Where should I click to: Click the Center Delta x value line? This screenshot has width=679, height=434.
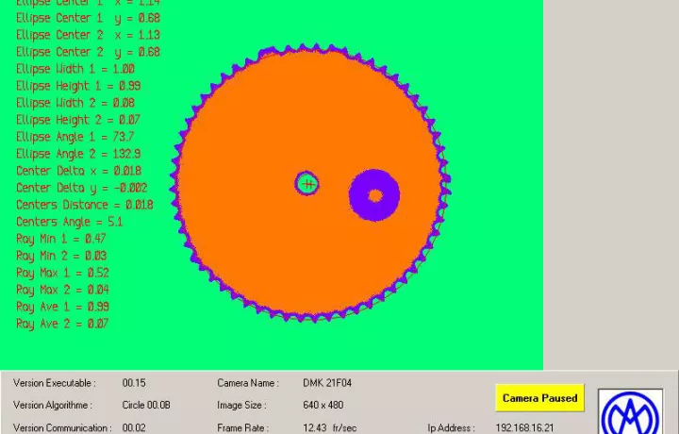80,171
